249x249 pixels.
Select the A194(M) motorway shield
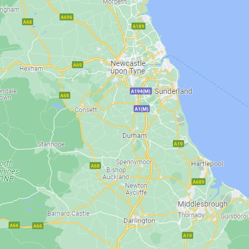[x=141, y=91]
